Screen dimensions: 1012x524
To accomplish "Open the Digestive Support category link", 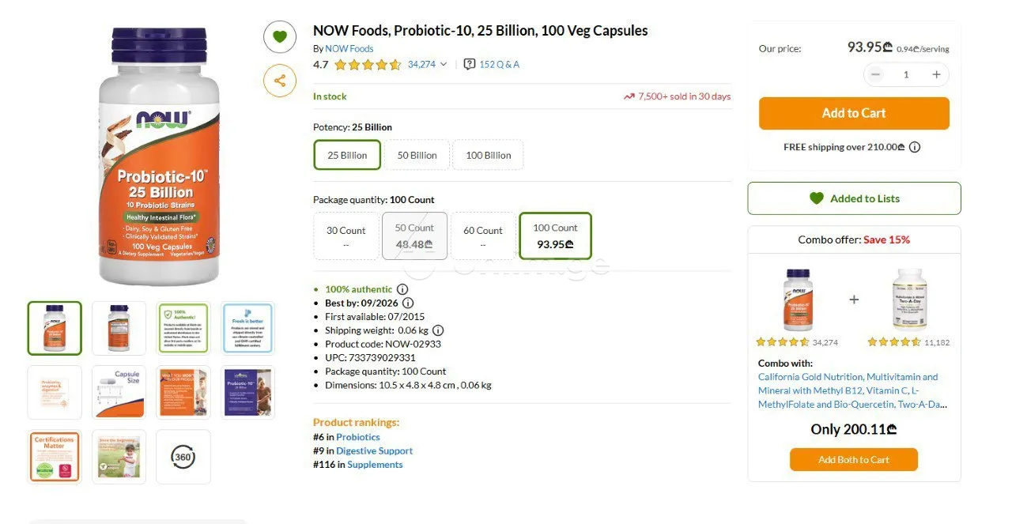I will click(x=374, y=450).
